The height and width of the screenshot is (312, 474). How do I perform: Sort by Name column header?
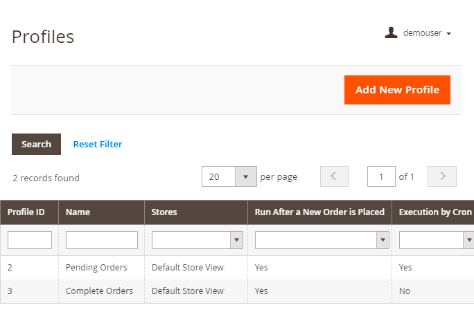(x=78, y=212)
